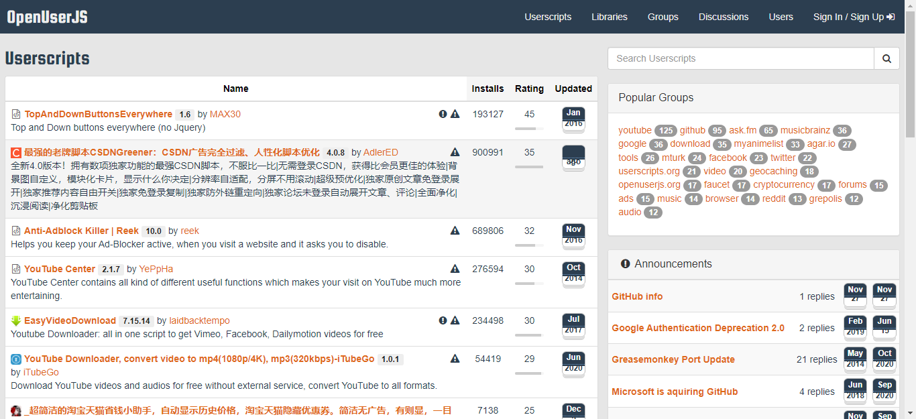Image resolution: width=916 pixels, height=419 pixels.
Task: Click rating bar for EasyVideoDownload
Action: pyautogui.click(x=529, y=335)
